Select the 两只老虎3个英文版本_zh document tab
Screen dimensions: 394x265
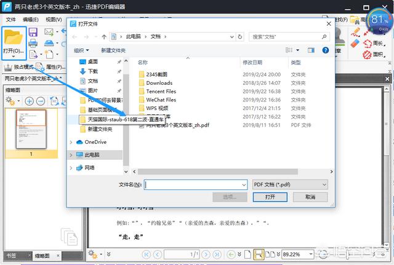pos(33,79)
